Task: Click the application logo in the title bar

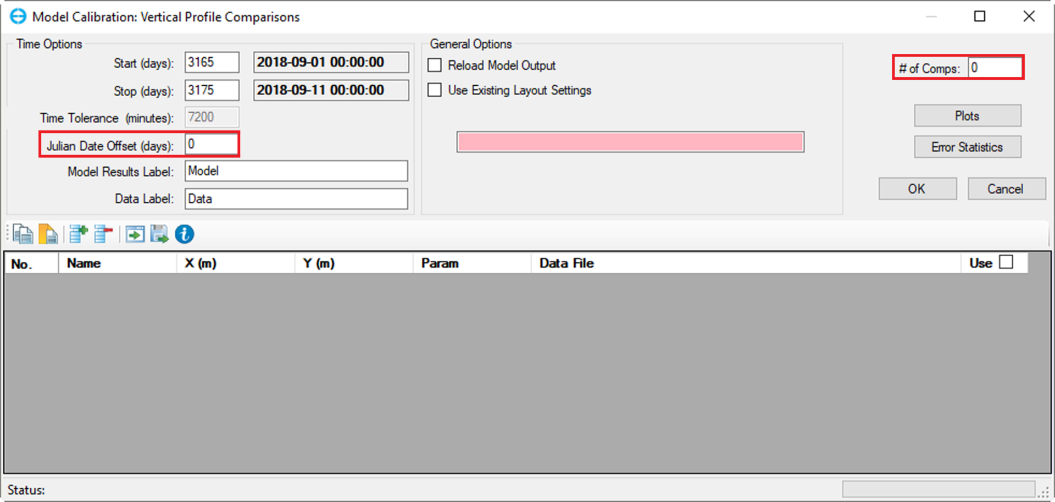Action: tap(18, 16)
